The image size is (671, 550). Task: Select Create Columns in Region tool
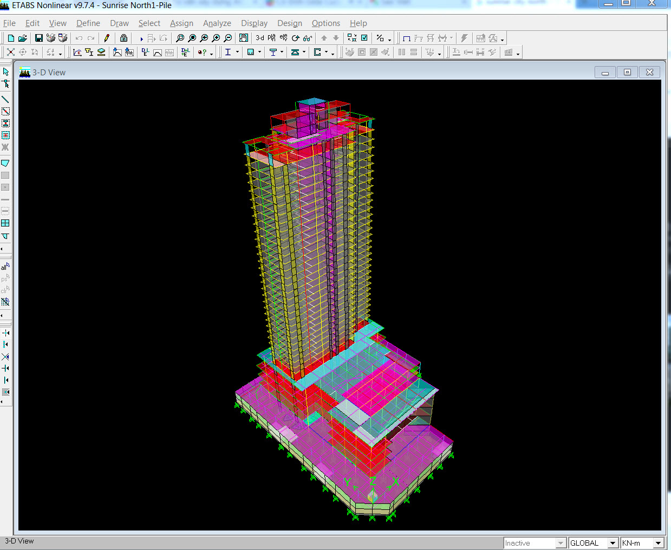point(5,124)
